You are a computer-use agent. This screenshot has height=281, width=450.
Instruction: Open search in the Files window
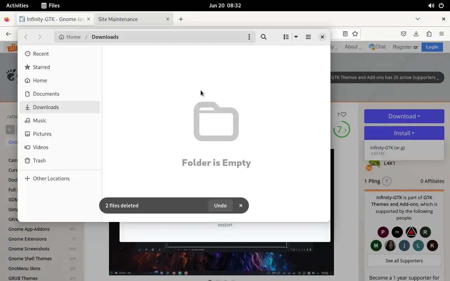(x=264, y=37)
